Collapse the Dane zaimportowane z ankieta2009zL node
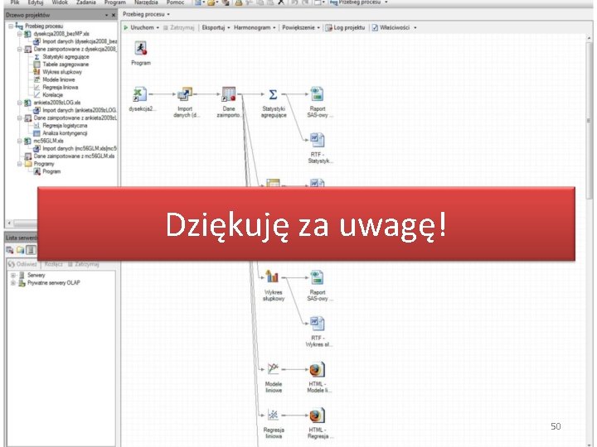This screenshot has width=597, height=447. pos(19,118)
